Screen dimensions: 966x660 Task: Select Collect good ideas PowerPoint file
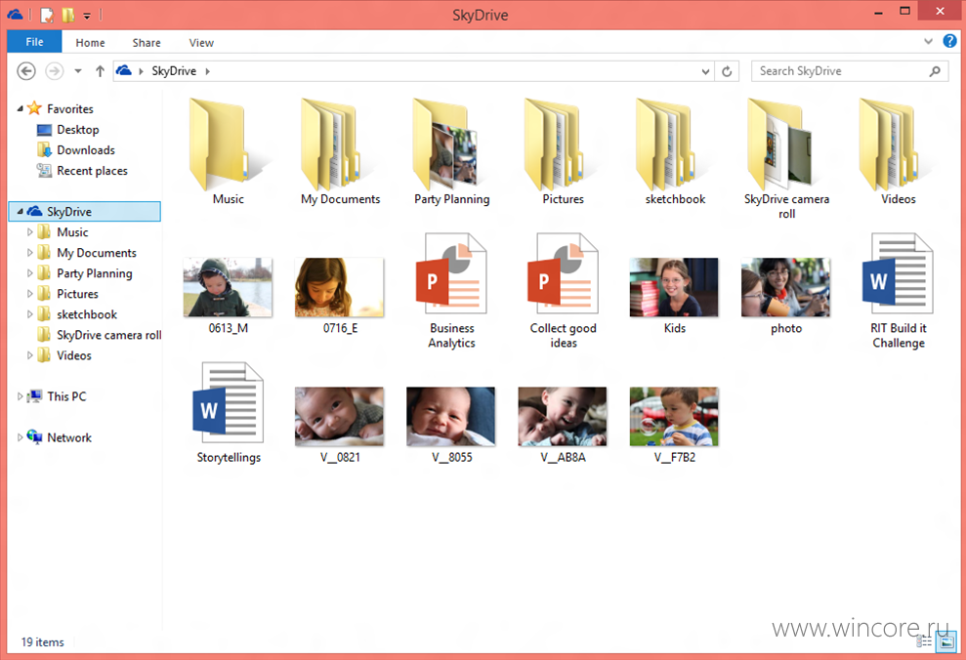point(563,273)
